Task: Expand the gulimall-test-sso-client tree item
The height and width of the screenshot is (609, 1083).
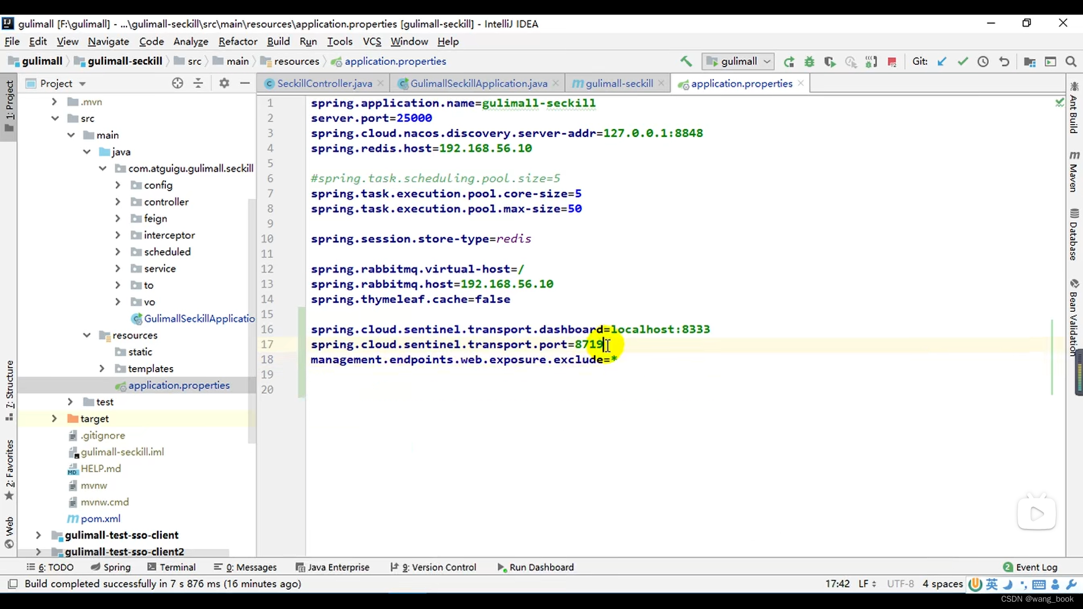Action: pos(38,535)
